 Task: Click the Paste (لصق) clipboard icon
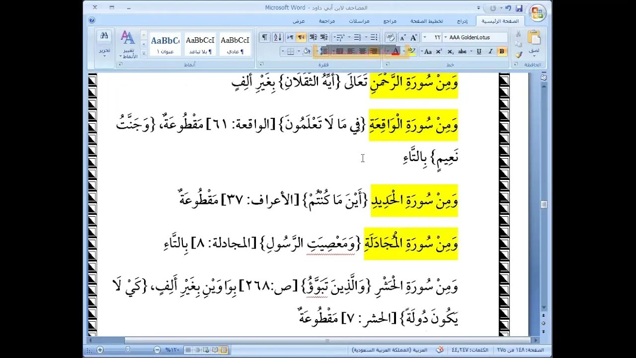(x=534, y=38)
